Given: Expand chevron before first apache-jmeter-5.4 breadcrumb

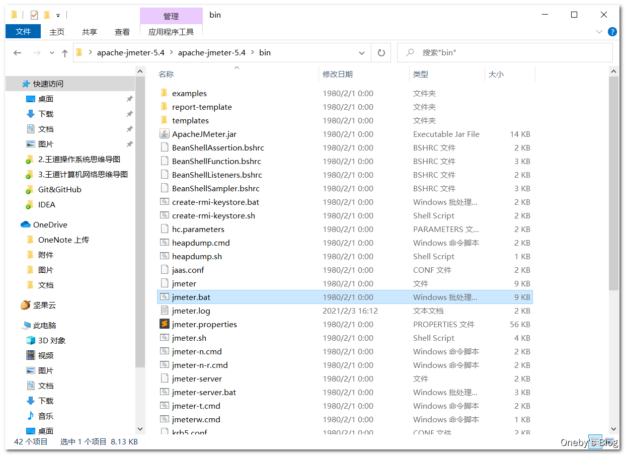Looking at the screenshot, I should tap(91, 52).
